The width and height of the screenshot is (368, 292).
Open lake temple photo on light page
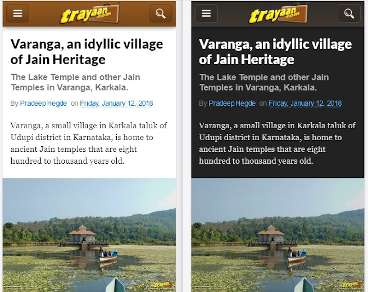pyautogui.click(x=89, y=235)
